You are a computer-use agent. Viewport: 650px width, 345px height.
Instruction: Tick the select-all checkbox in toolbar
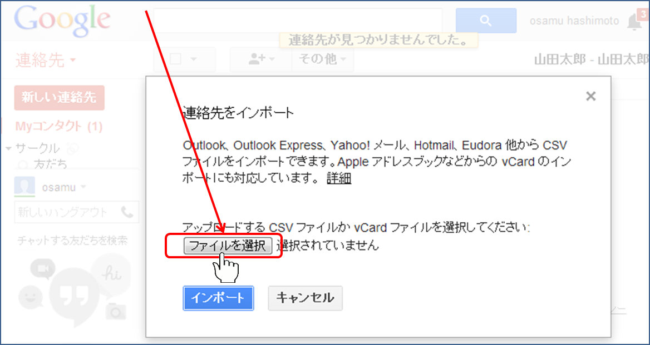coord(175,59)
